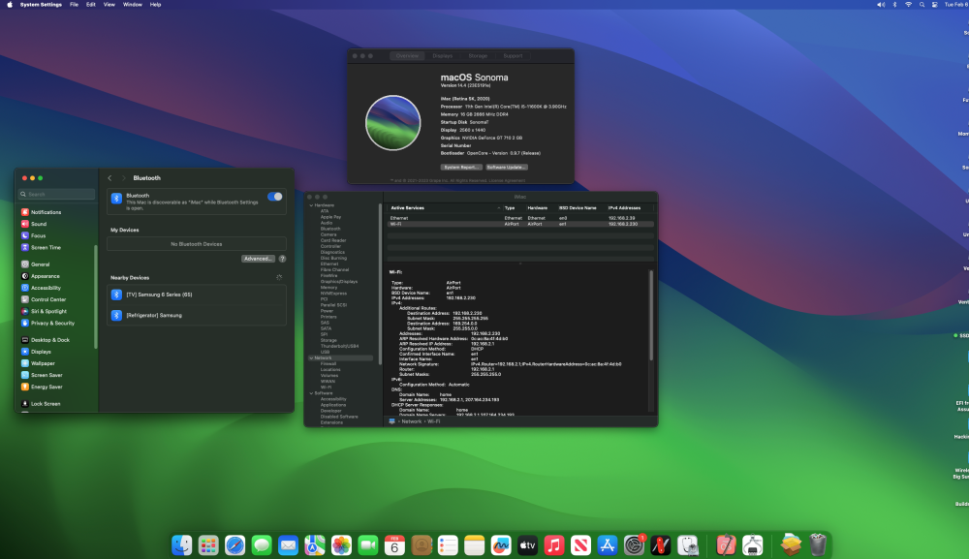
Task: Click Software Update... button
Action: (x=506, y=167)
